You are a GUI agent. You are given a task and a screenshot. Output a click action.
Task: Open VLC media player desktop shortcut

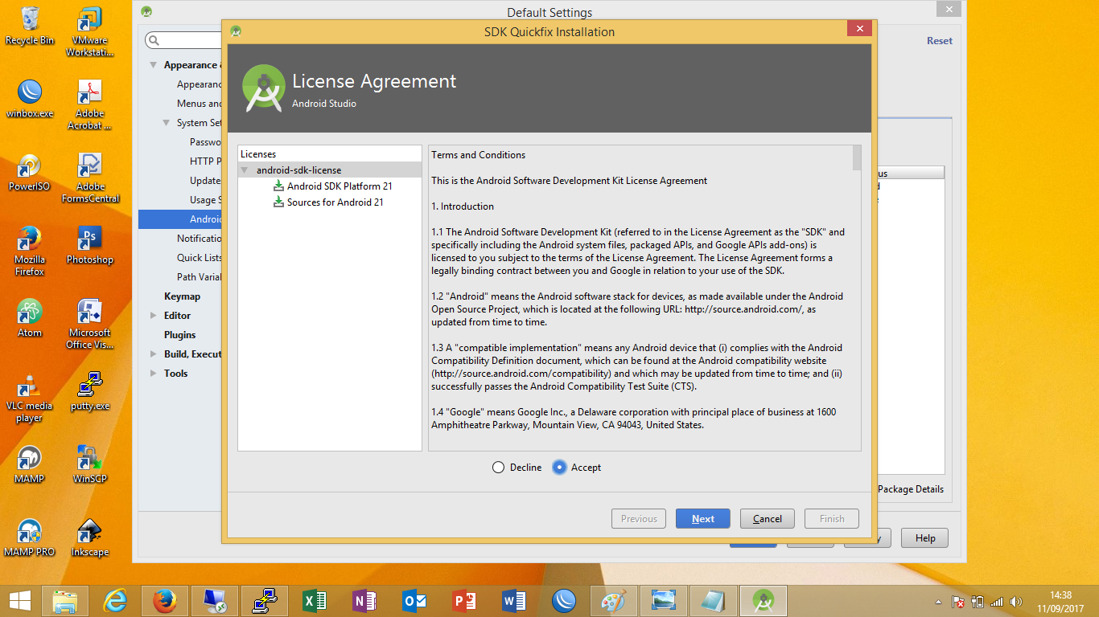point(30,397)
